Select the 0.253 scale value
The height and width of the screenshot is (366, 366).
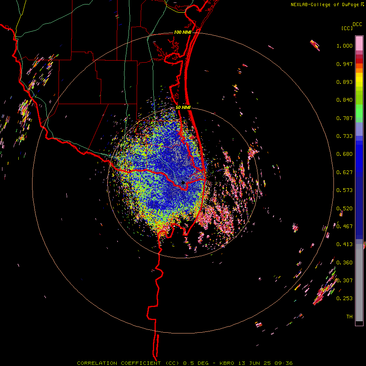point(344,298)
